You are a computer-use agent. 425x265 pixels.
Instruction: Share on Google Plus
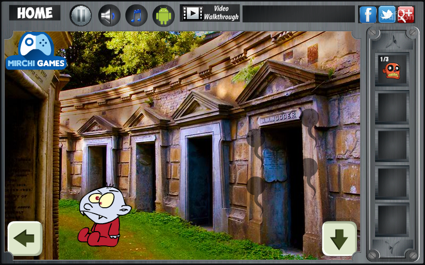click(x=406, y=14)
